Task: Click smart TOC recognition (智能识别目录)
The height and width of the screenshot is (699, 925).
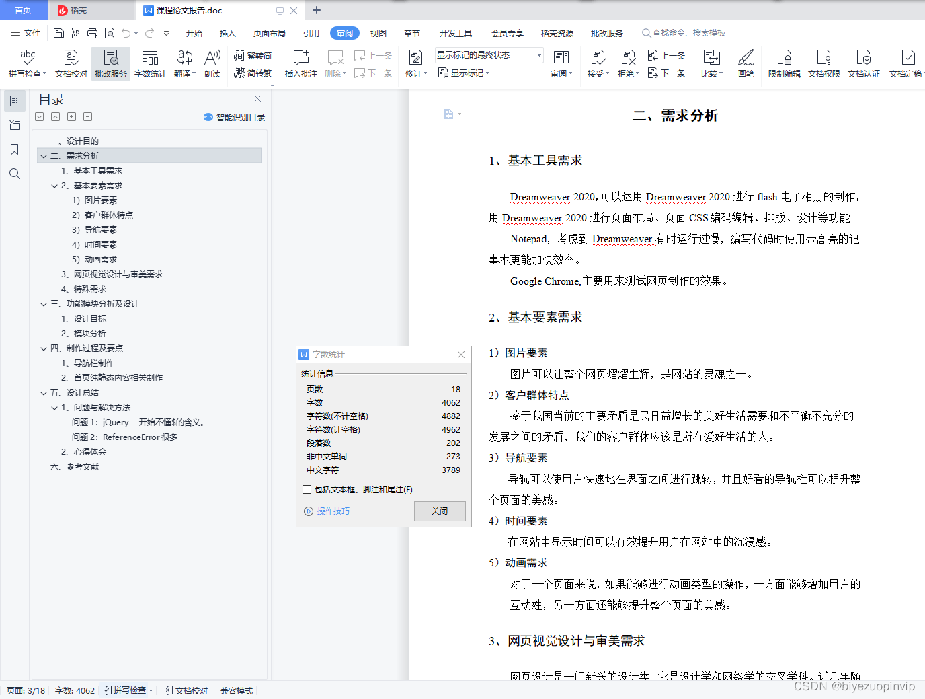Action: pyautogui.click(x=234, y=117)
